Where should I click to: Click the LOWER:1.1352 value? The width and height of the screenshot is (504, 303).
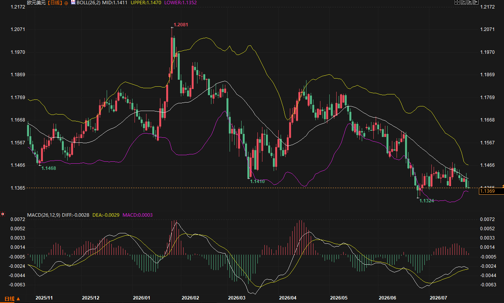[x=180, y=3]
